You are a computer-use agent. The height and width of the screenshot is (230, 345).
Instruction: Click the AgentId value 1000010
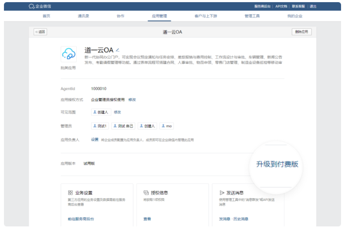point(99,89)
